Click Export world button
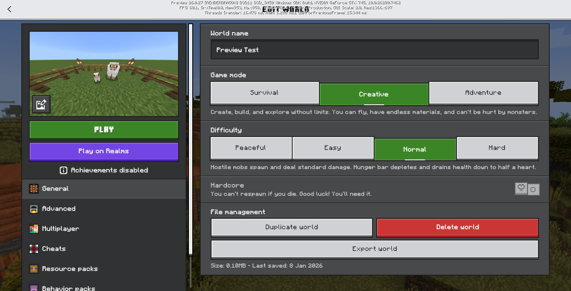 375,249
